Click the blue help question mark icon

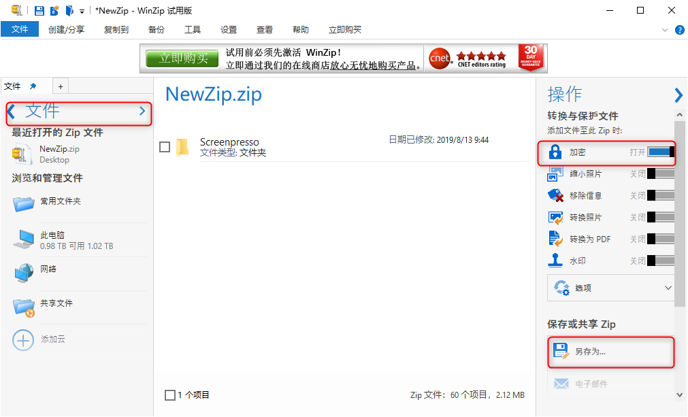[x=680, y=30]
